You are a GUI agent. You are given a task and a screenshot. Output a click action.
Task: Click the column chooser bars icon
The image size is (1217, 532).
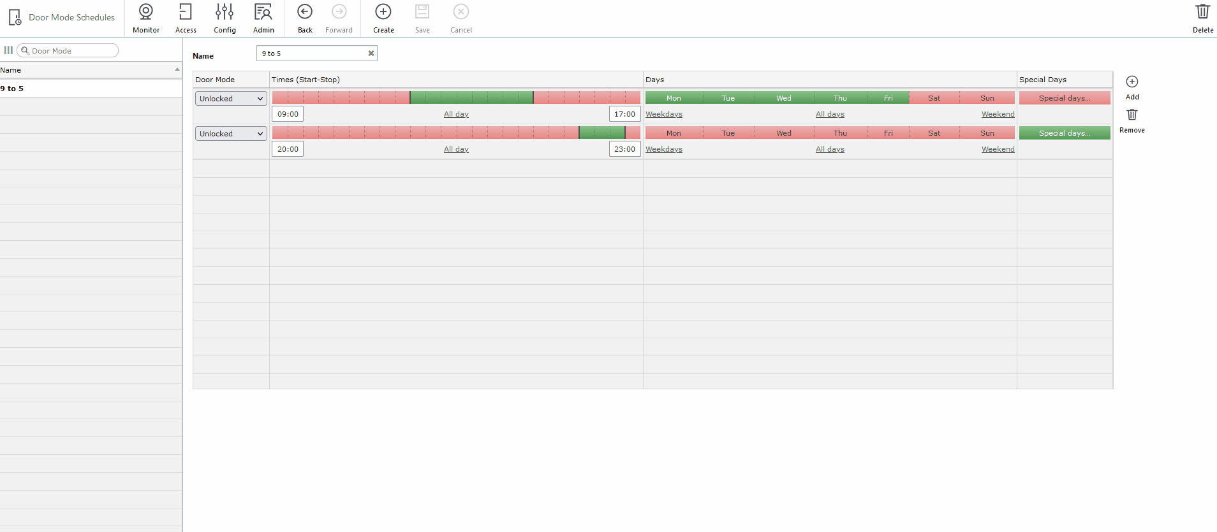[x=8, y=50]
